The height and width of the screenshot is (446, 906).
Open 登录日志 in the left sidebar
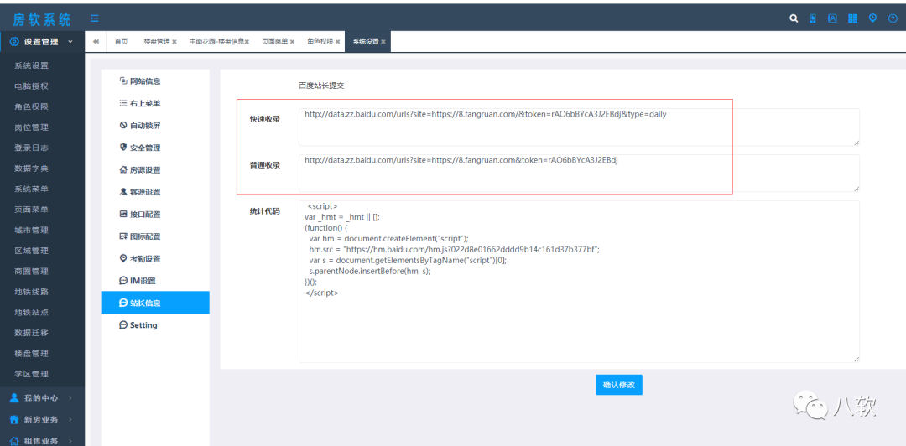(31, 148)
